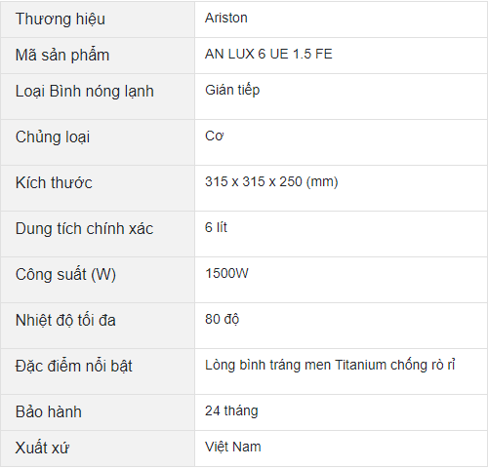Click 'Nhiệt độ tối đa' label

(65, 320)
